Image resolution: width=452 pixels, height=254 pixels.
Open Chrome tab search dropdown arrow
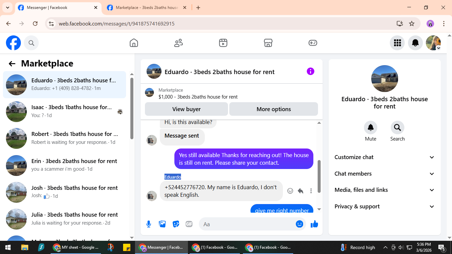(7, 8)
